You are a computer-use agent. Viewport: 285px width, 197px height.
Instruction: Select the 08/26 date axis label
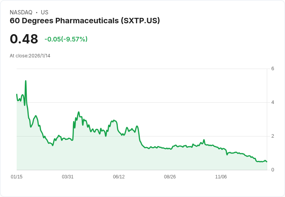tap(170, 177)
